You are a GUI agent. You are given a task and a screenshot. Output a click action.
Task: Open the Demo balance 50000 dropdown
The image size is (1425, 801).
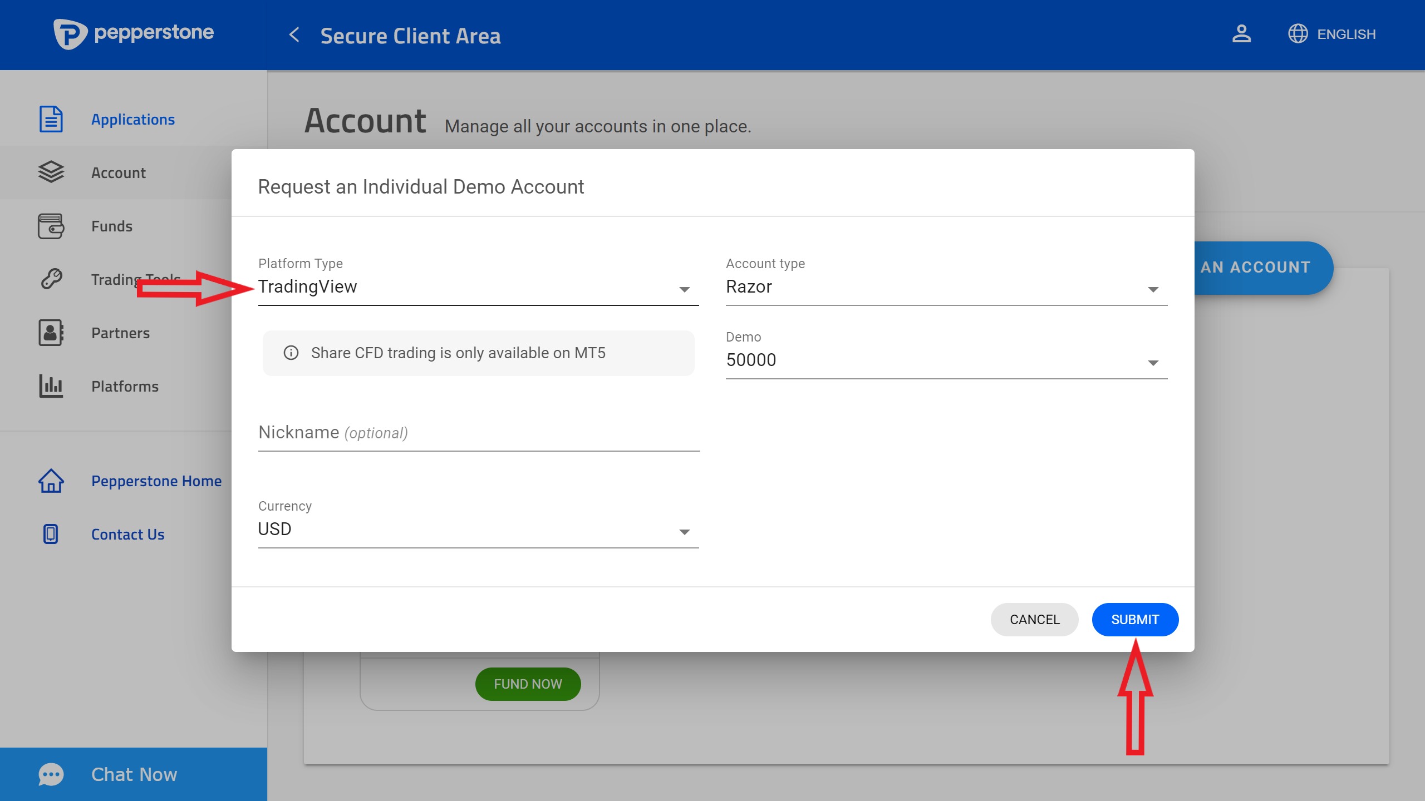click(946, 361)
